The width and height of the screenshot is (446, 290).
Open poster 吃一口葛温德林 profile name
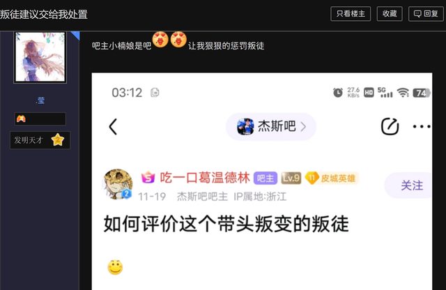pos(205,178)
